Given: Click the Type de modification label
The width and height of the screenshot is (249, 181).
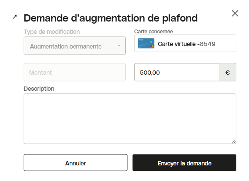Looking at the screenshot, I should click(x=52, y=32).
